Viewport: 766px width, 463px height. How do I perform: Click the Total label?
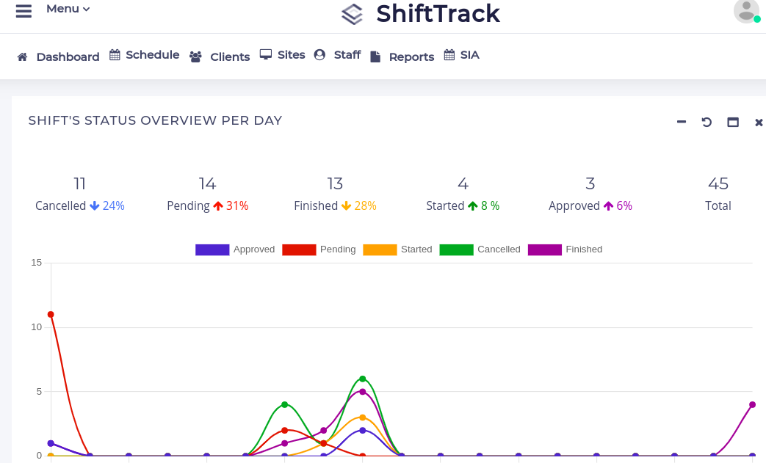718,206
